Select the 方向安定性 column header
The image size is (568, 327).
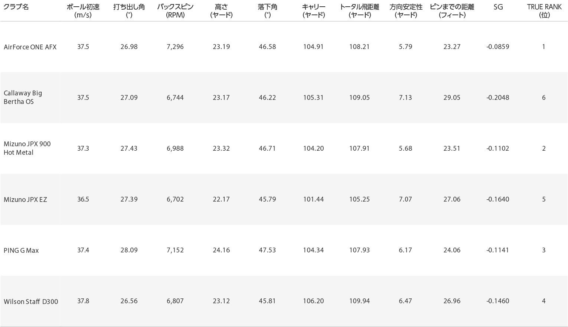(x=406, y=11)
